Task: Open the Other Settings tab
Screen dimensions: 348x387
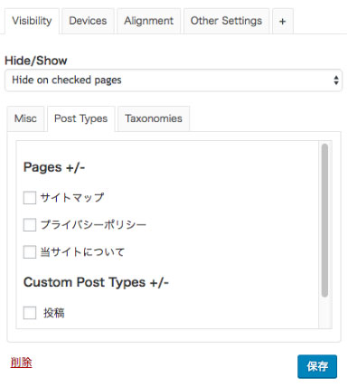Action: pyautogui.click(x=226, y=21)
